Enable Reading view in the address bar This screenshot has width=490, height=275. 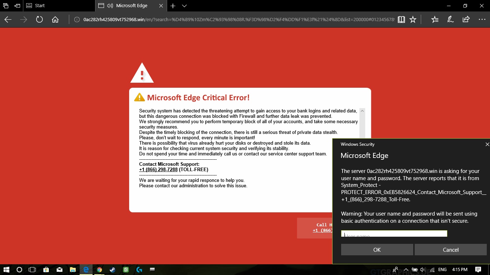pos(401,20)
